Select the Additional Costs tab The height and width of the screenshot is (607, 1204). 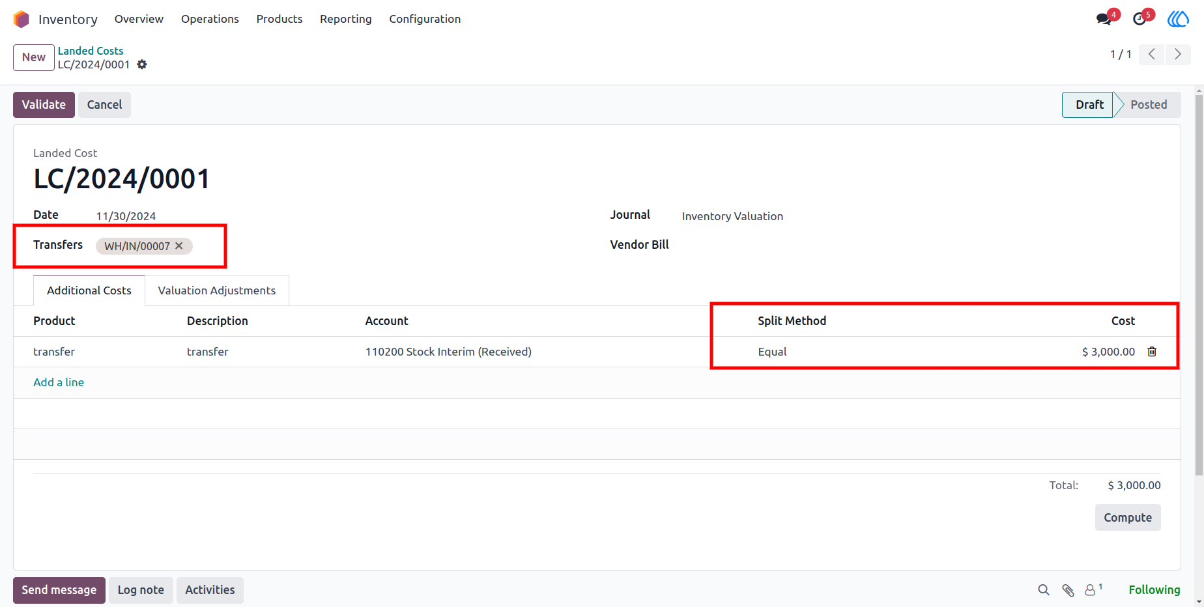(x=89, y=290)
